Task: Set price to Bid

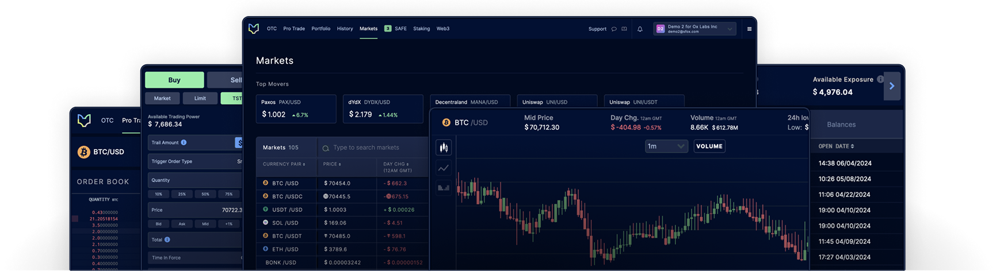Action: [x=159, y=224]
